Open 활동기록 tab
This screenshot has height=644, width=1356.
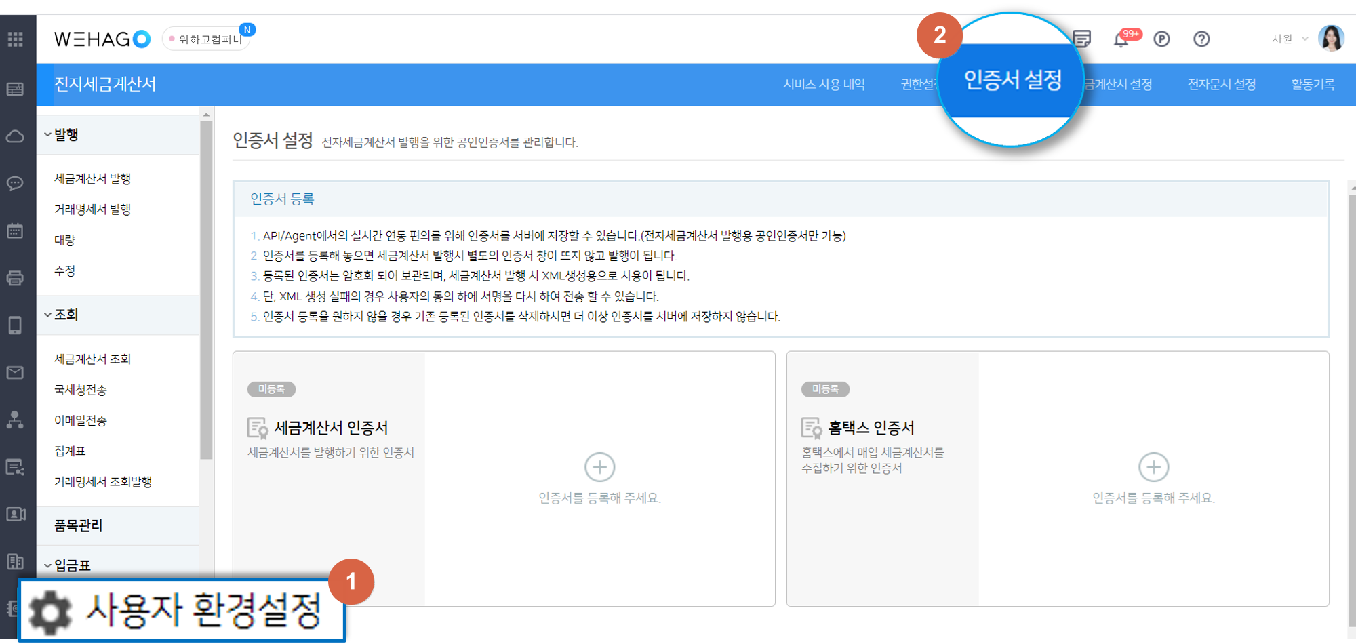pos(1313,85)
